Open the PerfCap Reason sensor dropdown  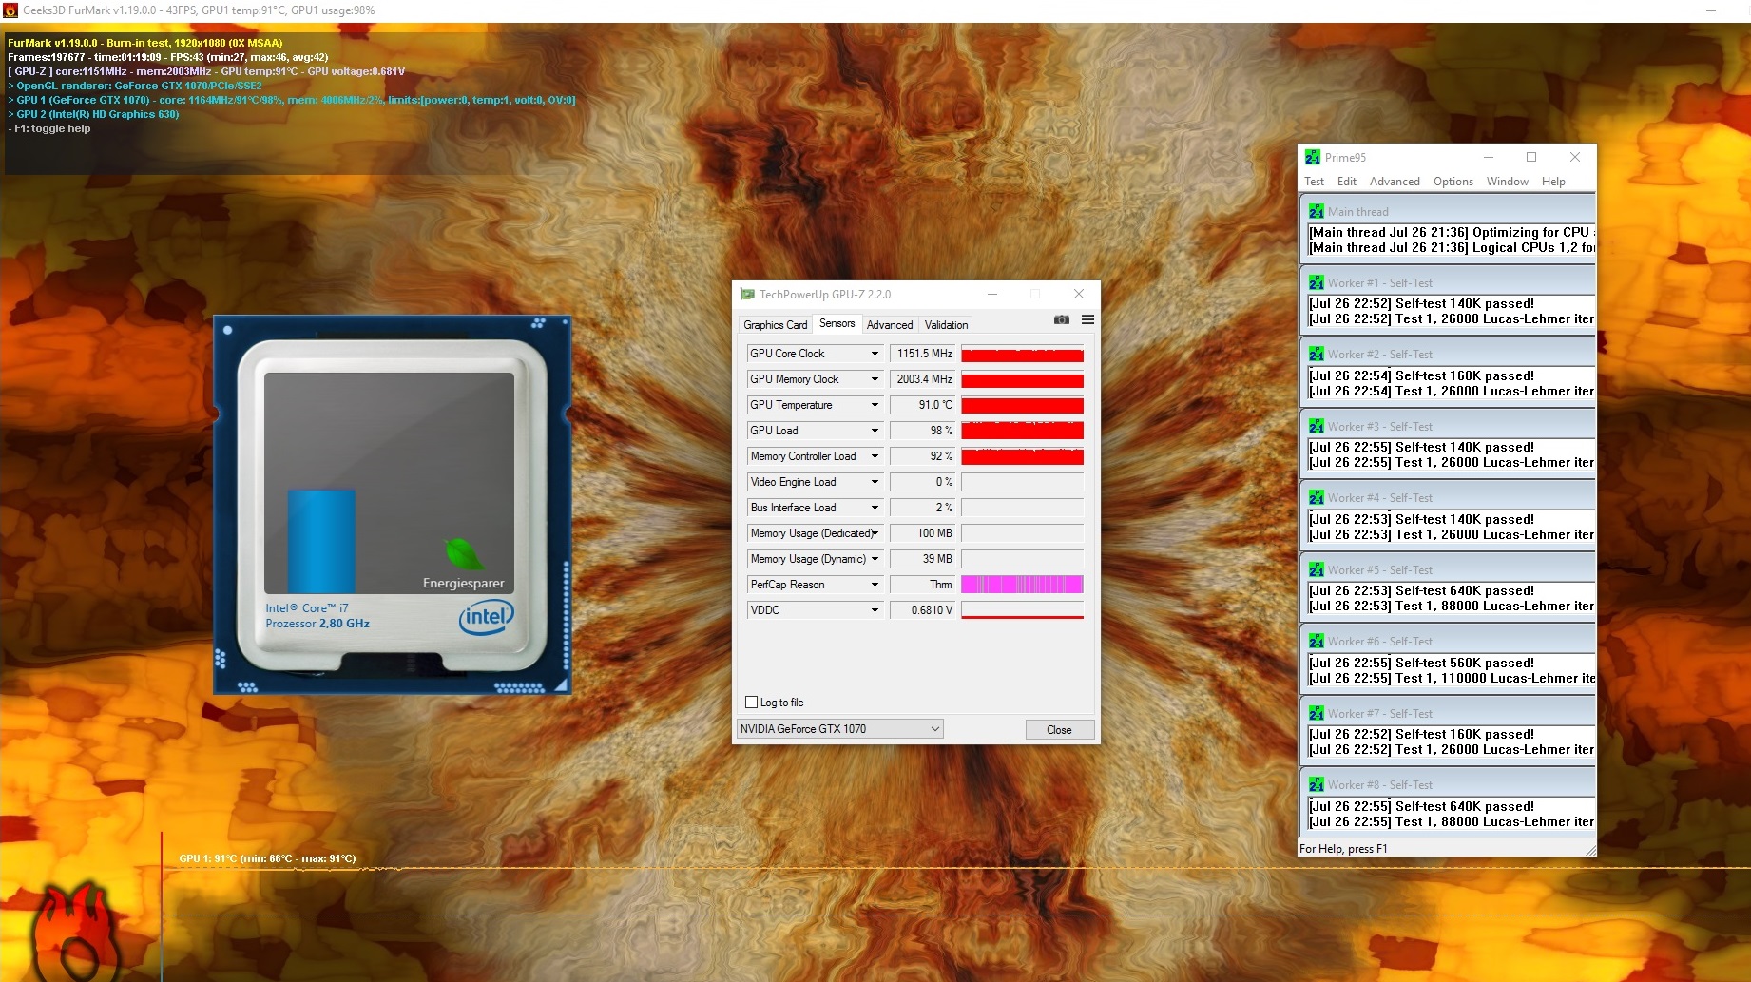[875, 585]
